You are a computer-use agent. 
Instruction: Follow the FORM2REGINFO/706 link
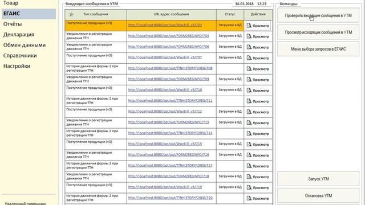(169, 47)
